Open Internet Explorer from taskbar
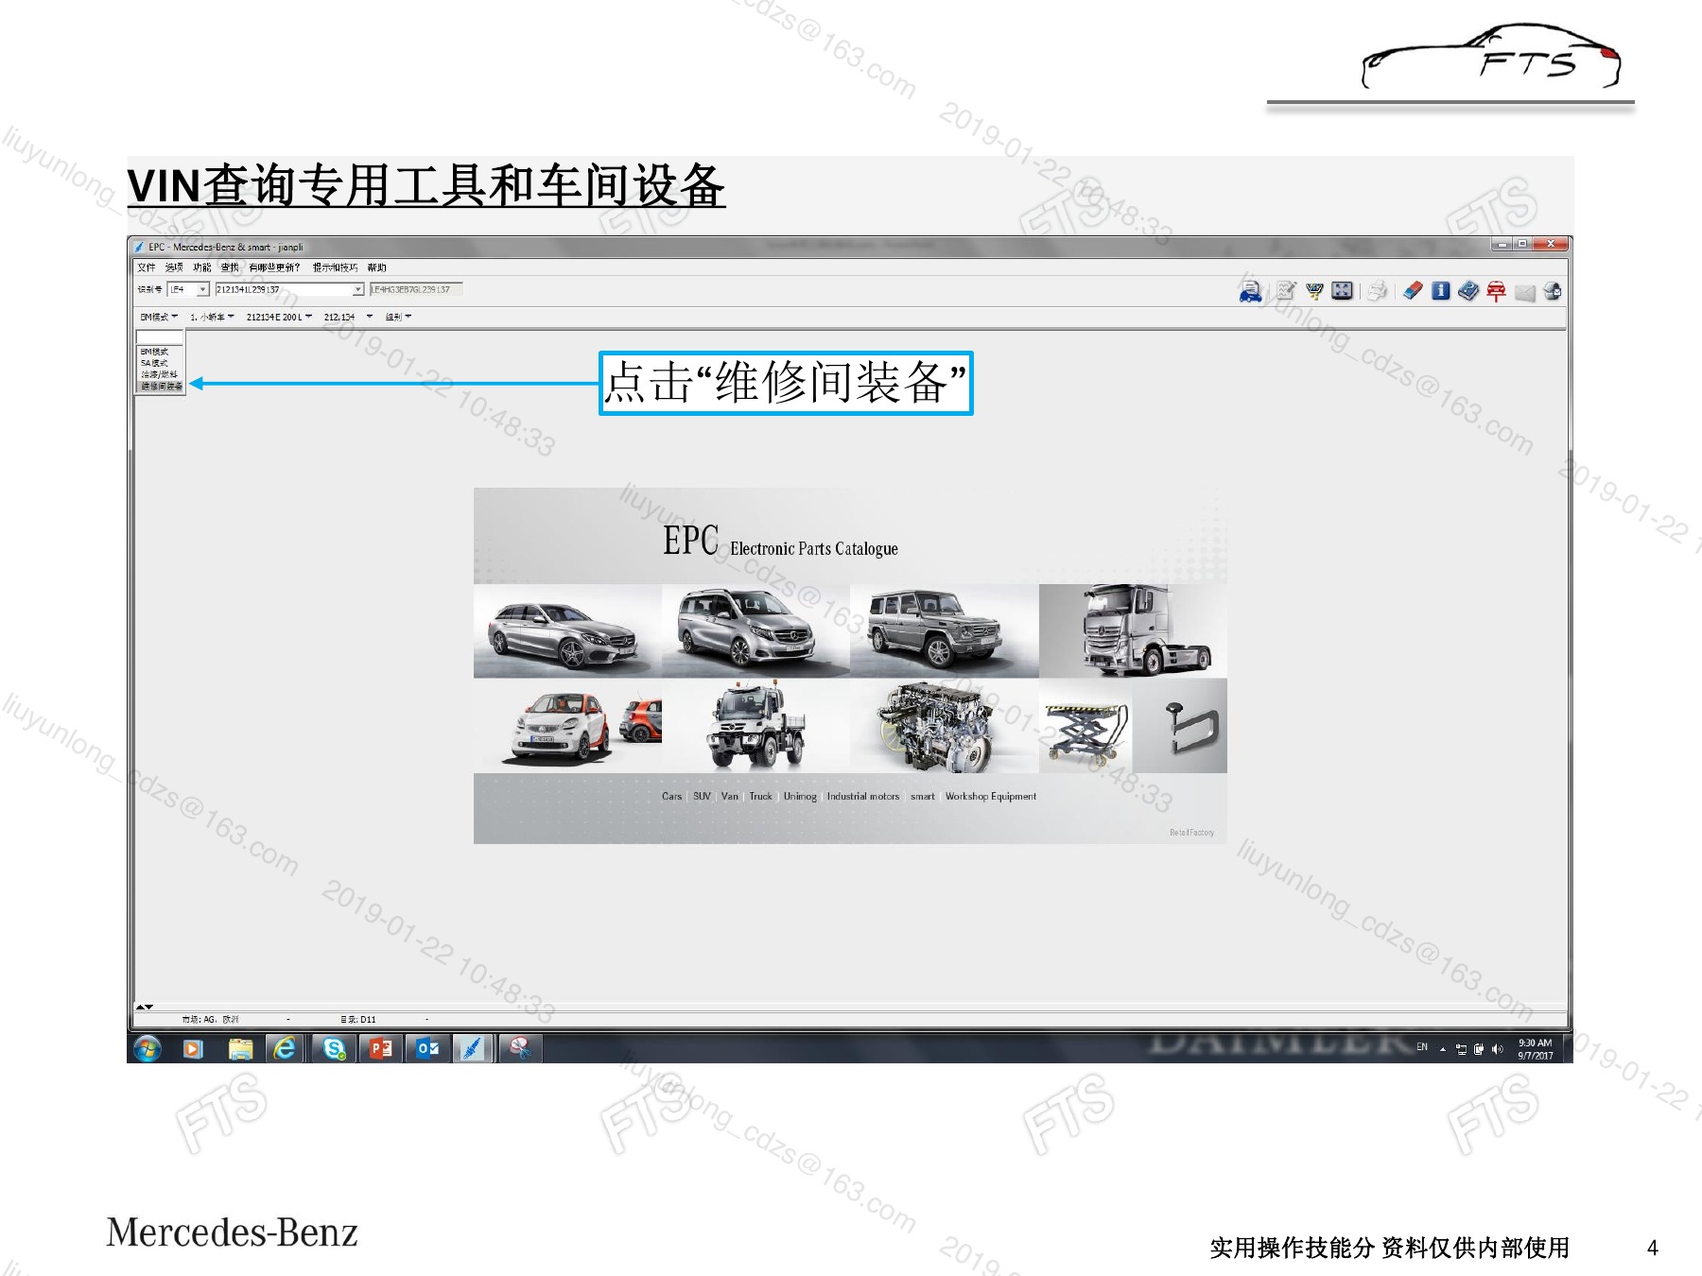Screen dimensions: 1702x1276 pos(285,1048)
